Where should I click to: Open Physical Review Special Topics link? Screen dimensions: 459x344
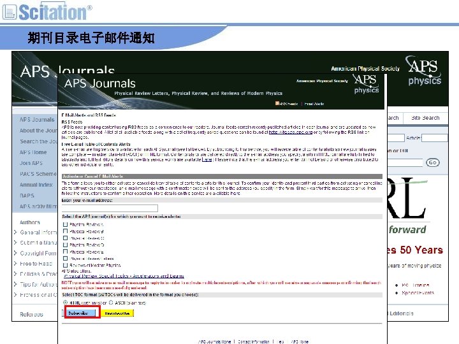click(x=124, y=276)
